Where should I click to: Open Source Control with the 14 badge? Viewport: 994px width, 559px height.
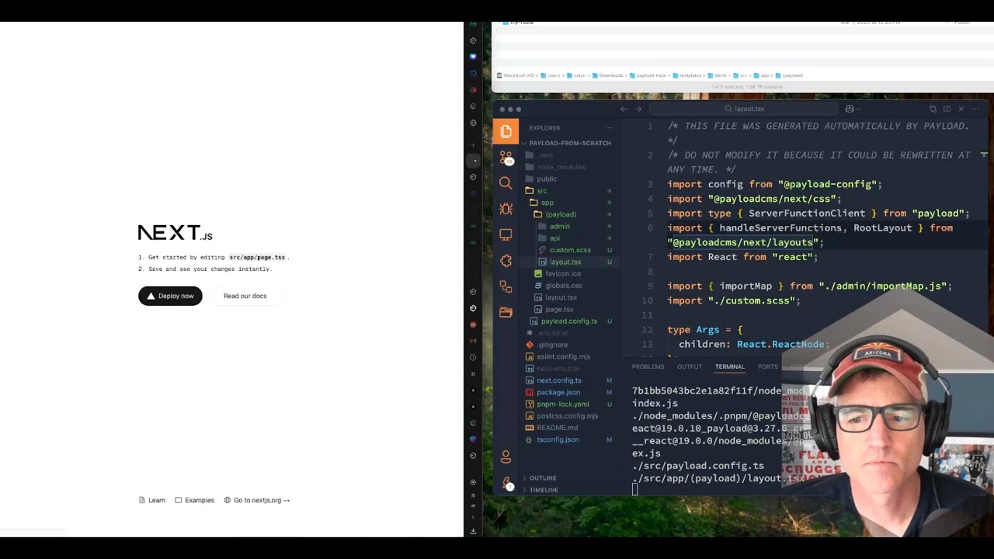click(506, 157)
